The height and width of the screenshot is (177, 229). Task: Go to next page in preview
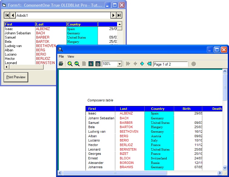tap(142, 64)
